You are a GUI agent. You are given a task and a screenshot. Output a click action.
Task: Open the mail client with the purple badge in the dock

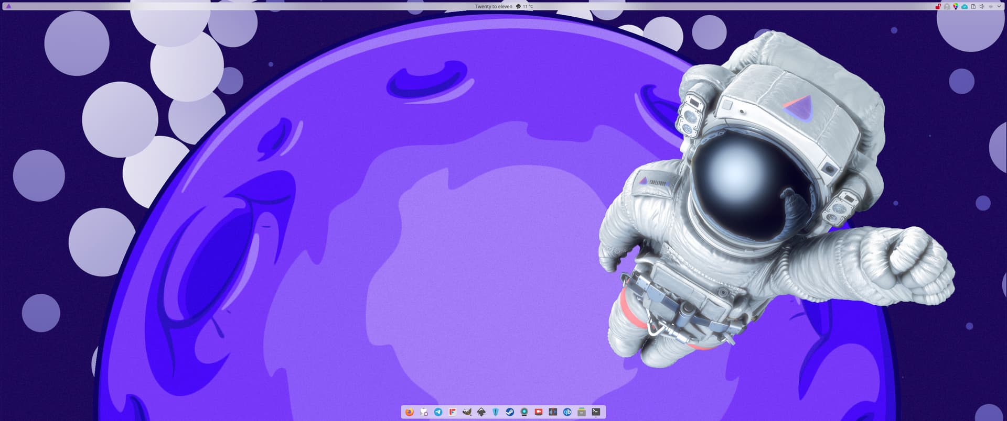[x=424, y=412]
